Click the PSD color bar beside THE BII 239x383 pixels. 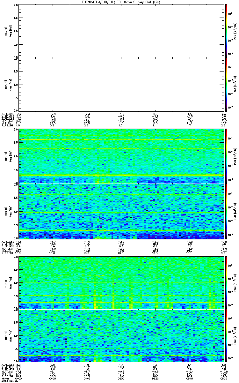(226, 336)
